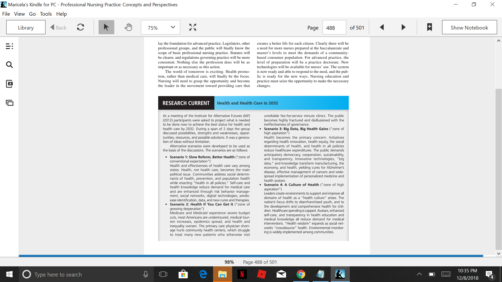Image resolution: width=502 pixels, height=282 pixels.
Task: Click the Back button
Action: point(58,27)
